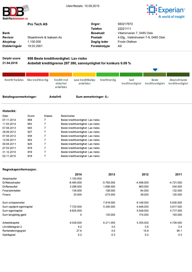The height and width of the screenshot is (272, 192).
Task: Click the 2014 column header
Action: 78,175
